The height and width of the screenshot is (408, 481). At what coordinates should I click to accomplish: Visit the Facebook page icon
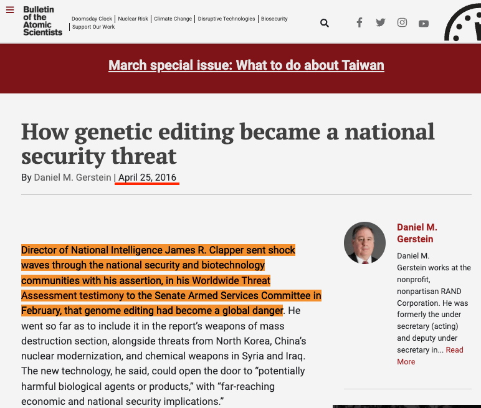pos(360,23)
